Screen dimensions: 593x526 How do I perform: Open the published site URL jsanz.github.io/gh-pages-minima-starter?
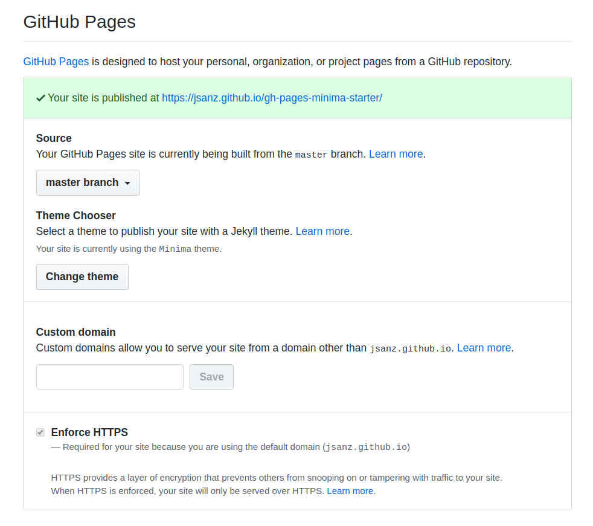[272, 98]
